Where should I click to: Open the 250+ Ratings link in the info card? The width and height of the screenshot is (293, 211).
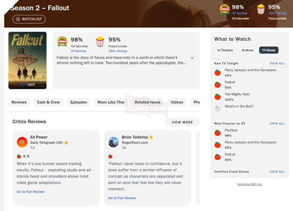coord(118,51)
